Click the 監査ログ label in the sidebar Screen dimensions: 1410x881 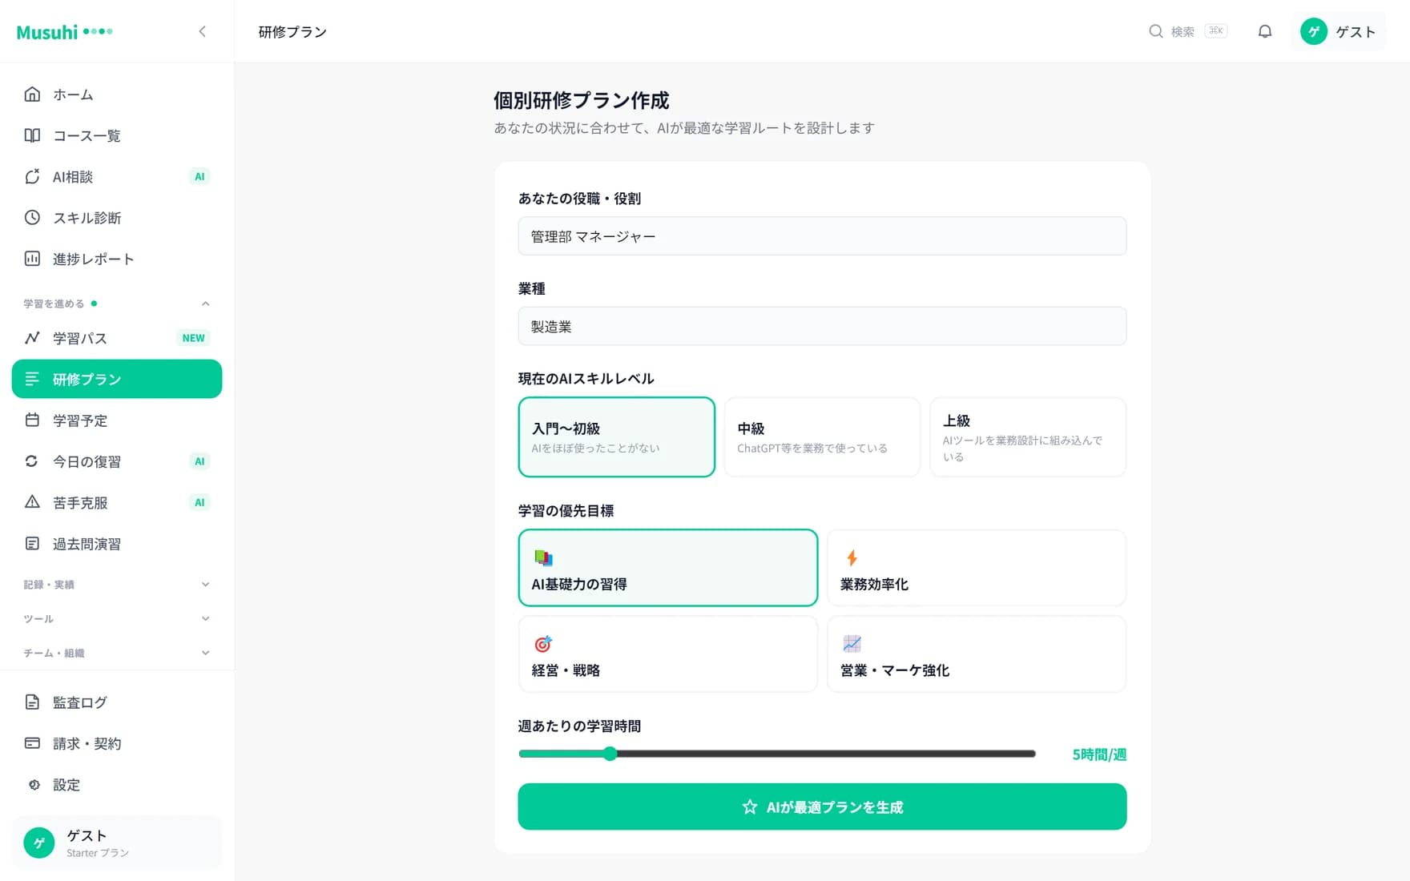[x=79, y=702]
